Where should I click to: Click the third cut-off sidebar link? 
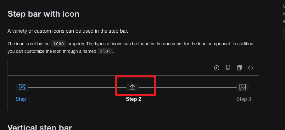tap(284, 21)
